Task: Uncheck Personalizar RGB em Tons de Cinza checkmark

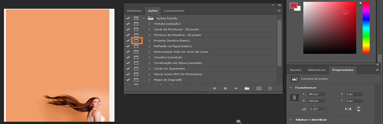Action: tap(128, 52)
